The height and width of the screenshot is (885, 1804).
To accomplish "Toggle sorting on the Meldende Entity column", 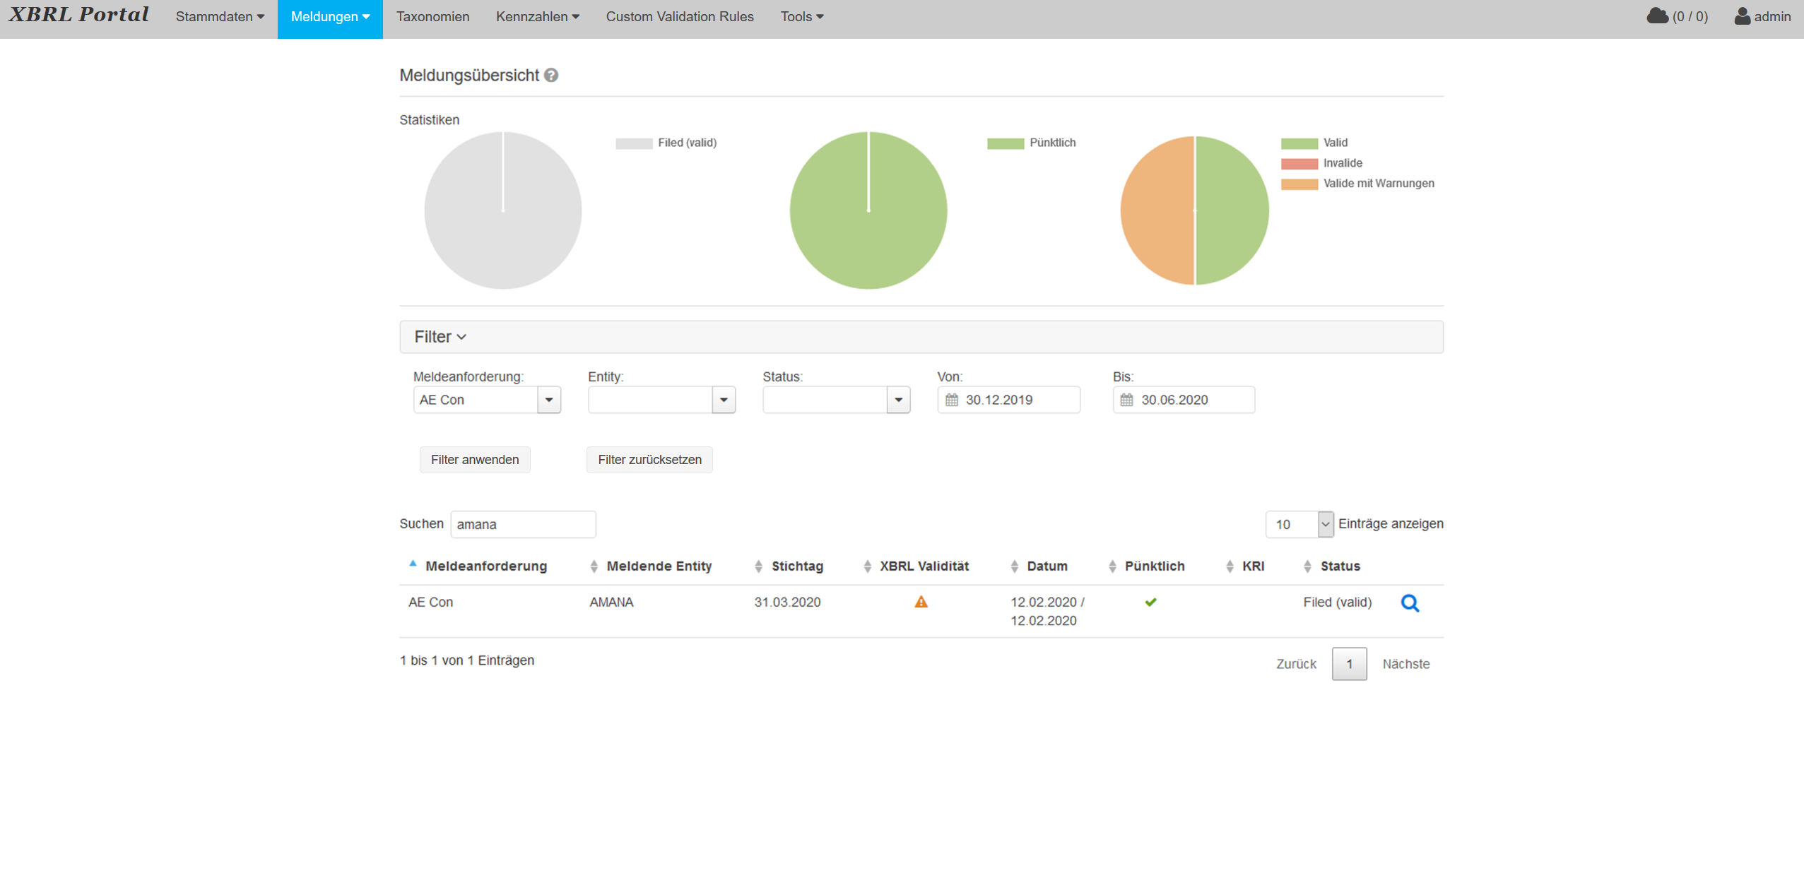I will 593,566.
